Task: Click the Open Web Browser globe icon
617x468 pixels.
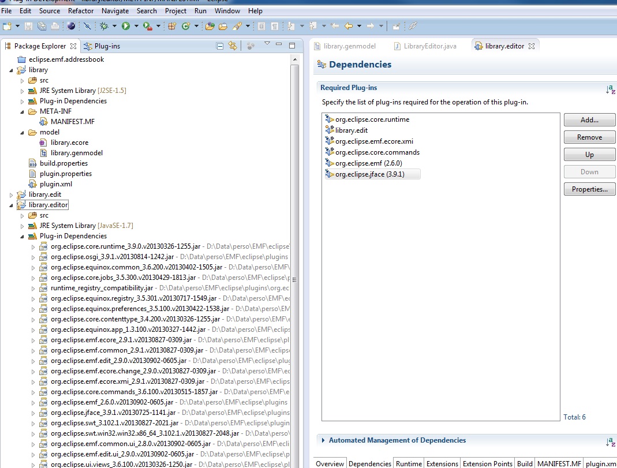Action: coord(71,27)
